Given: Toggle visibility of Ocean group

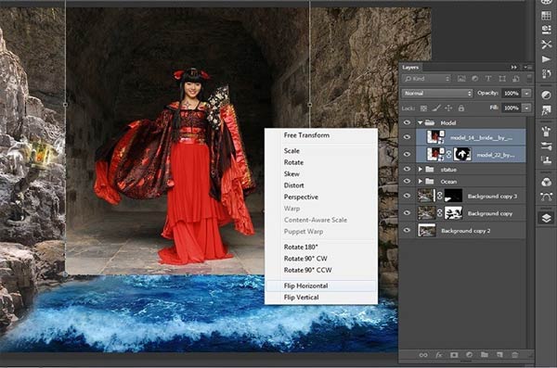Looking at the screenshot, I should 408,182.
